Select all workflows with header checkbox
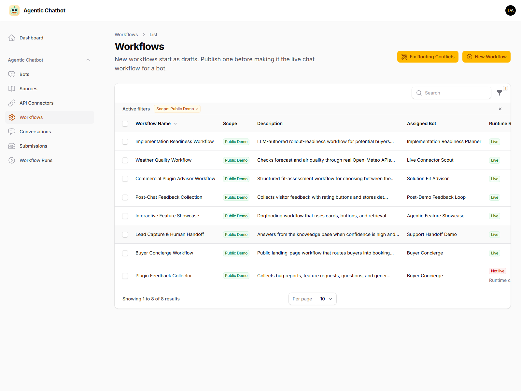This screenshot has width=521, height=391. pyautogui.click(x=125, y=124)
